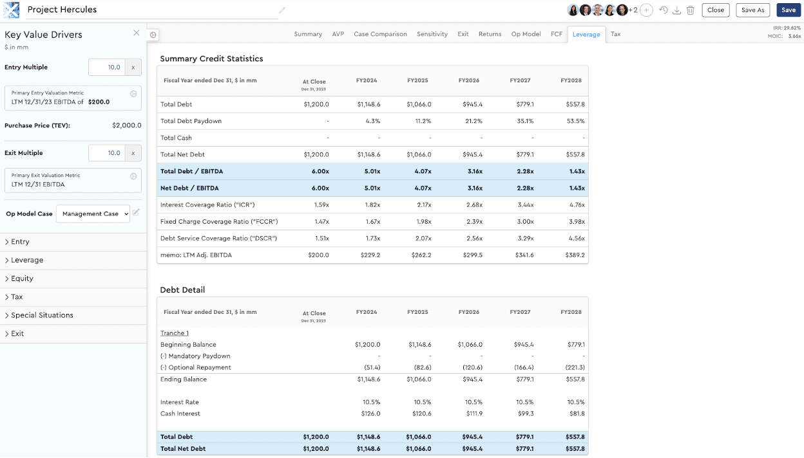Expand the Entry section
Screen dimensions: 804x458
pyautogui.click(x=20, y=241)
